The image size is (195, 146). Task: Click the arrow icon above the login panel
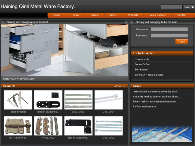pyautogui.click(x=132, y=22)
